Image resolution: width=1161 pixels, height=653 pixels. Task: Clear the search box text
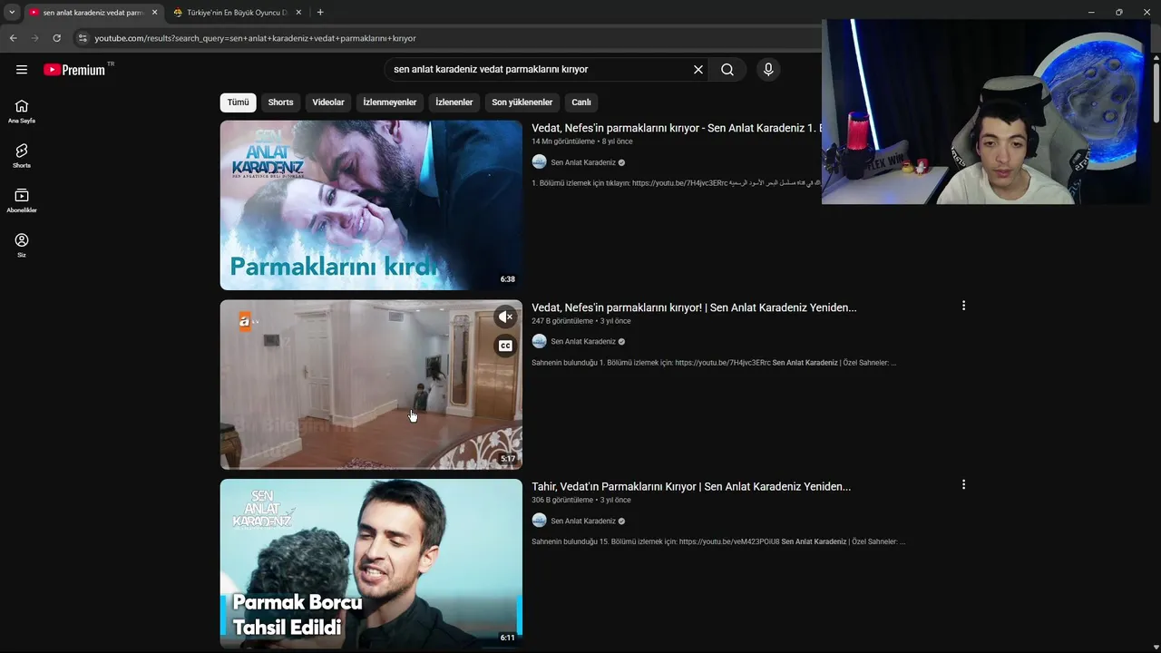(x=698, y=70)
